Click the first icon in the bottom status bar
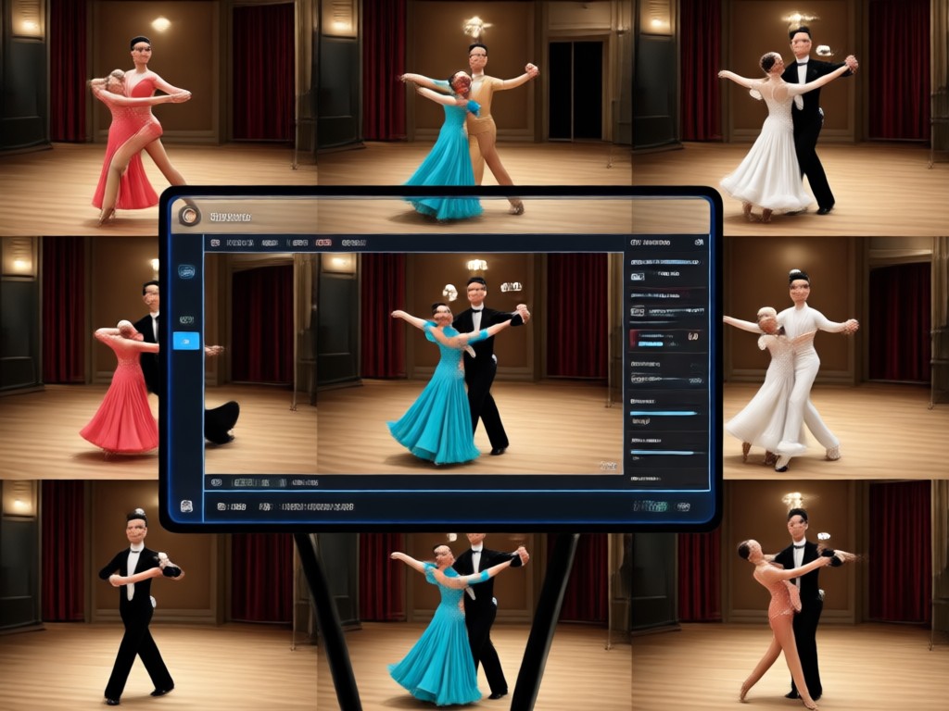This screenshot has height=711, width=949. pyautogui.click(x=221, y=506)
